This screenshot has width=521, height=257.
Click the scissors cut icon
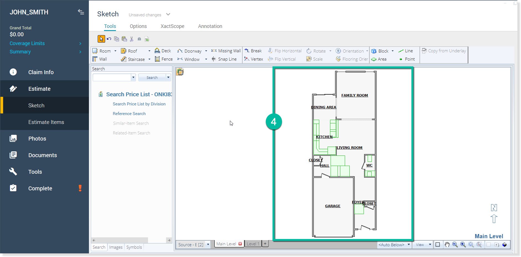(x=132, y=39)
